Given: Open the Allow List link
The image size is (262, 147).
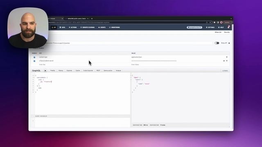Looking at the screenshot, I should pyautogui.click(x=218, y=32).
